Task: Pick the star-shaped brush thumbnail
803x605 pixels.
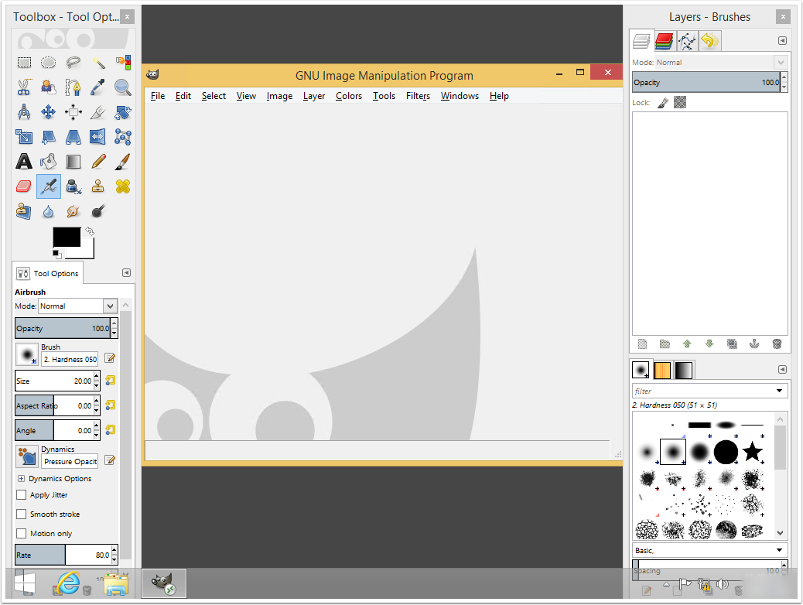Action: point(752,452)
